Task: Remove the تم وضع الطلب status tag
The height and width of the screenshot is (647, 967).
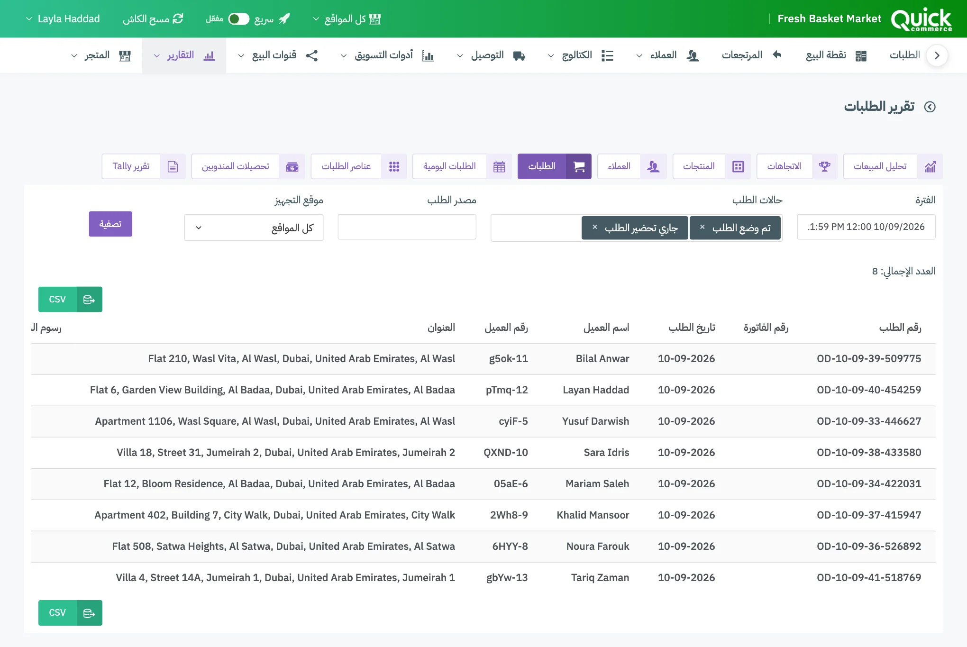Action: tap(702, 227)
